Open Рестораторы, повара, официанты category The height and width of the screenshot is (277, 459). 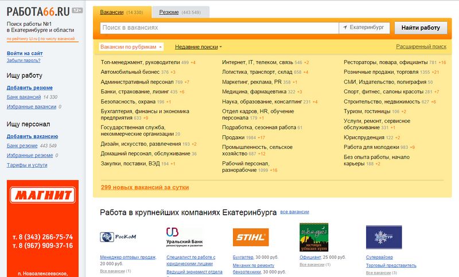click(x=386, y=62)
